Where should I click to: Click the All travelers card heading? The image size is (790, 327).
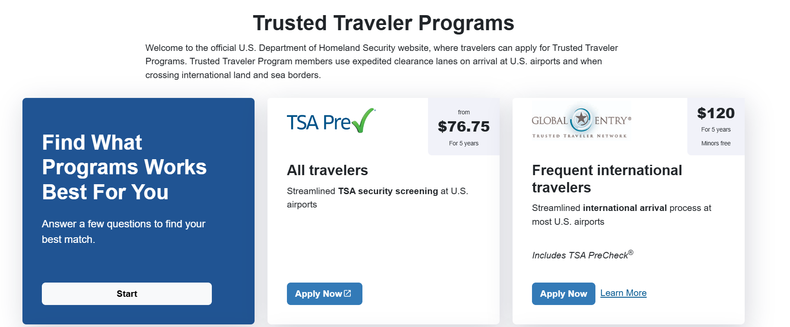327,170
